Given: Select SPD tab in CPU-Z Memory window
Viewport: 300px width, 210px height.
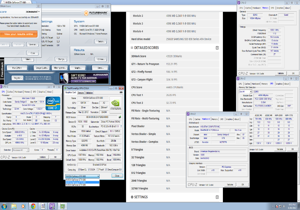Looking at the screenshot, I should (x=272, y=8).
